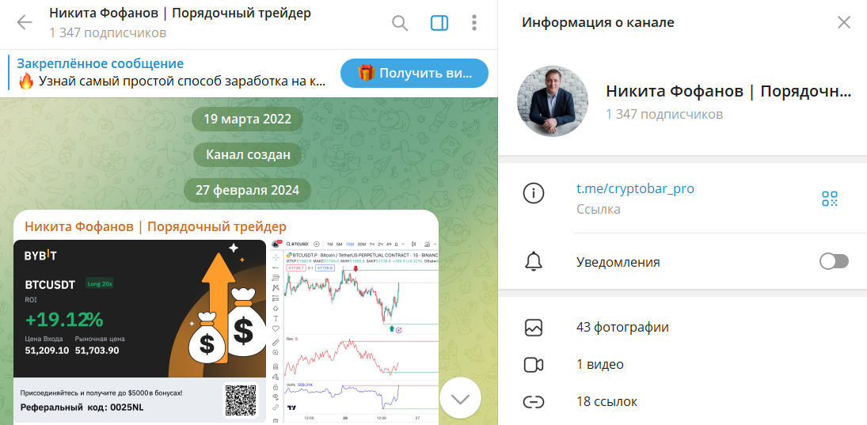Click the Получить ви... gift button
This screenshot has height=425, width=867.
click(x=414, y=73)
